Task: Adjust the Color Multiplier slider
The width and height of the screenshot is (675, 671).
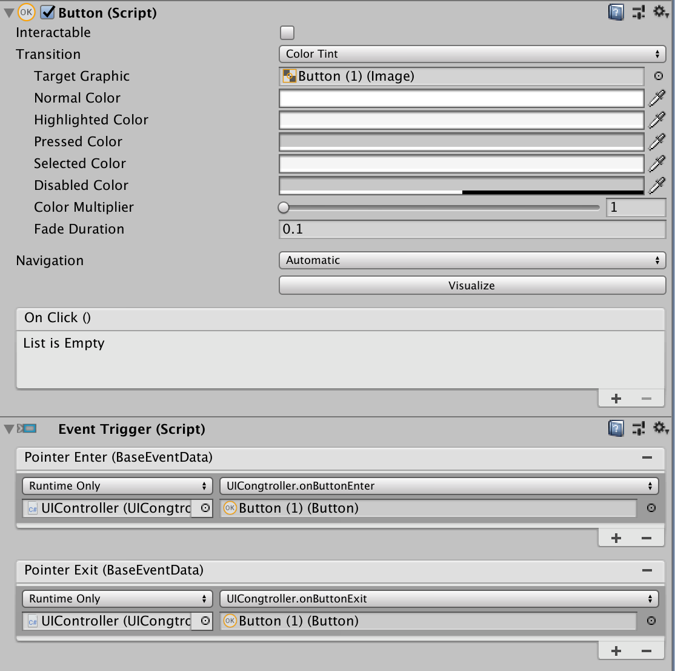Action: click(284, 207)
